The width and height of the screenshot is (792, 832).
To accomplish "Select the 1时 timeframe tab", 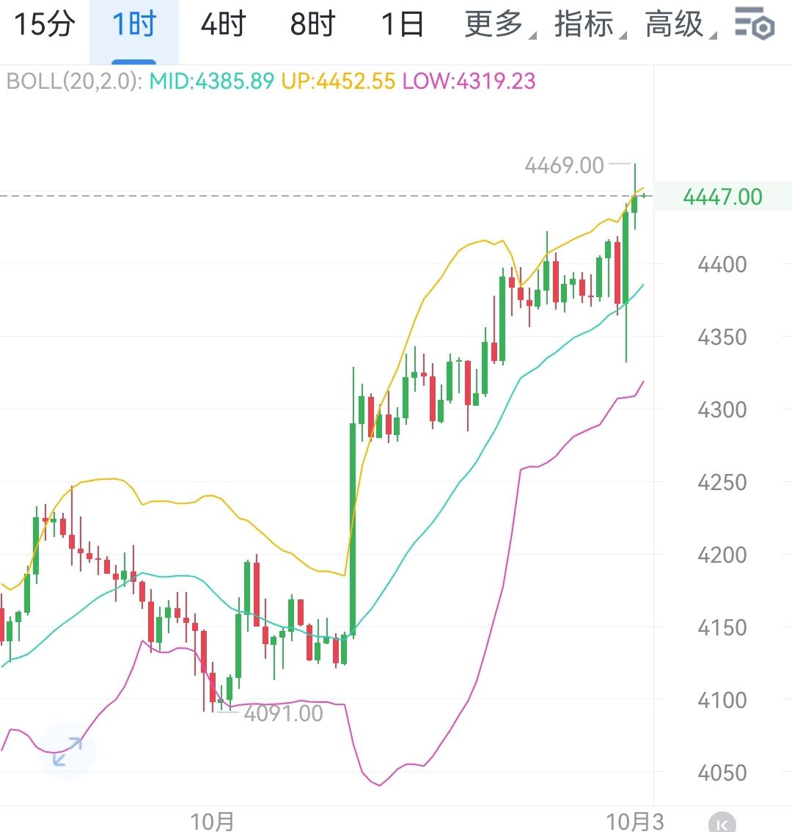I will tap(134, 24).
